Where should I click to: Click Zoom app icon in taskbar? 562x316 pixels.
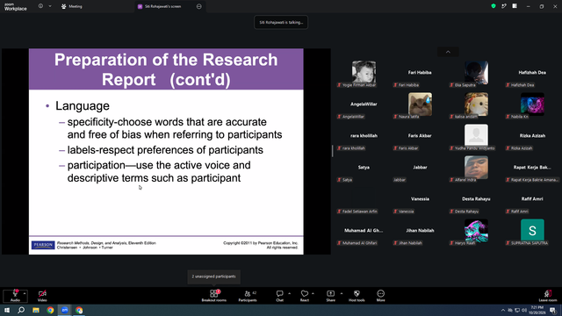(x=65, y=310)
